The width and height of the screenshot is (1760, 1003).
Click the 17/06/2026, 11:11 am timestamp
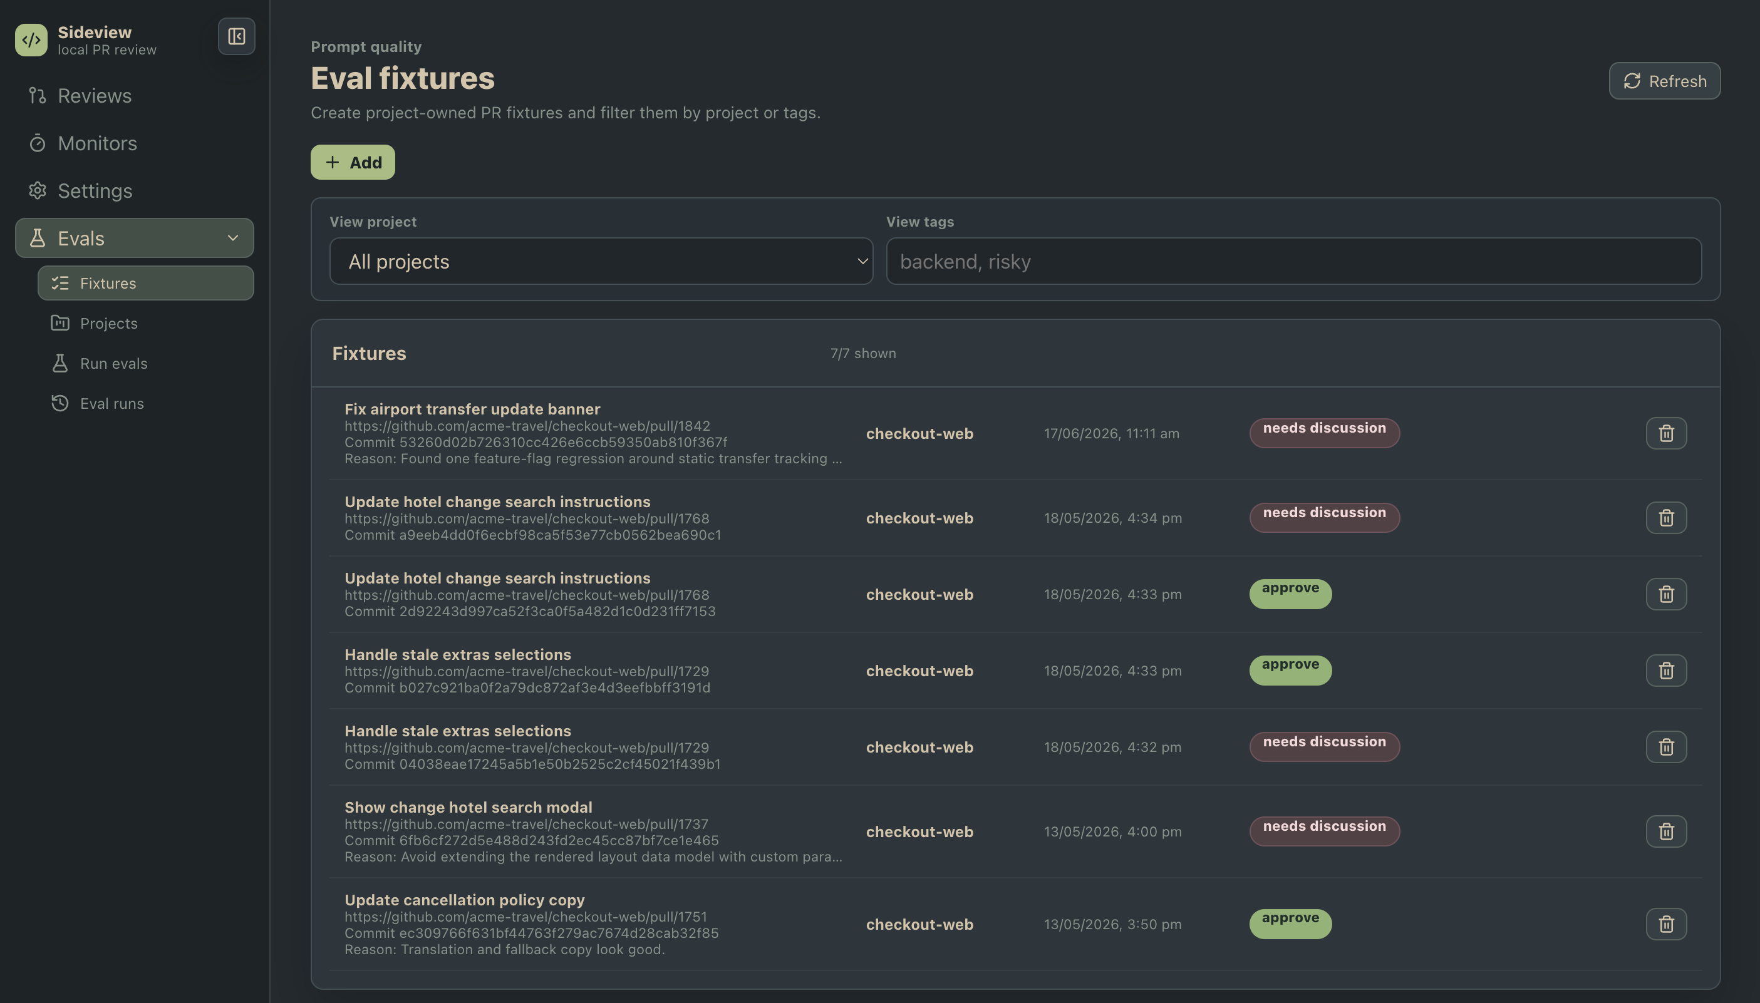pos(1111,434)
